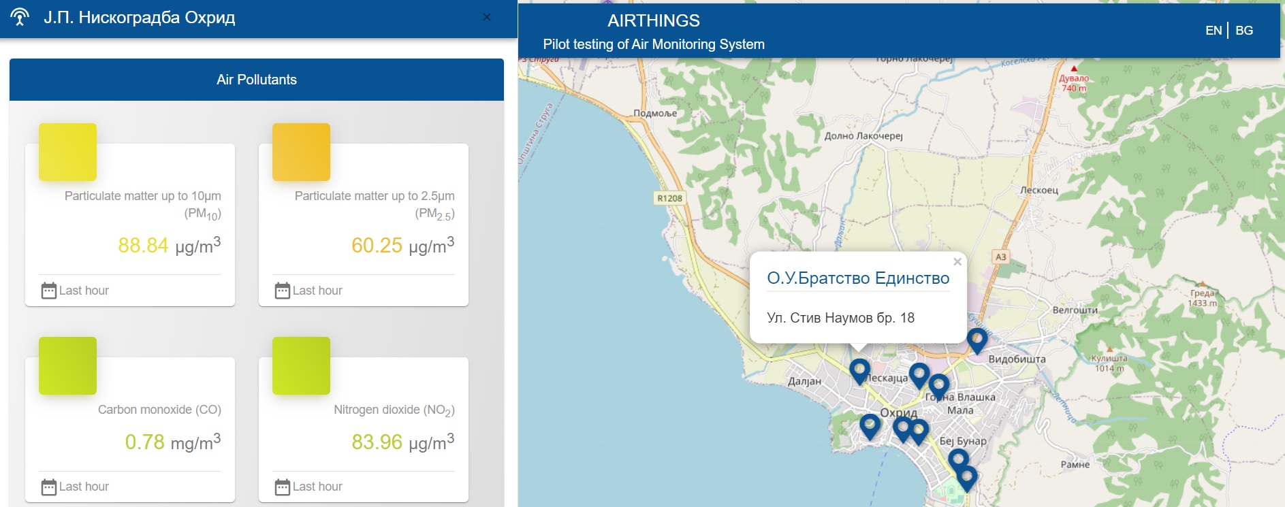
Task: Click the Air Pollutants header tab
Action: click(257, 80)
